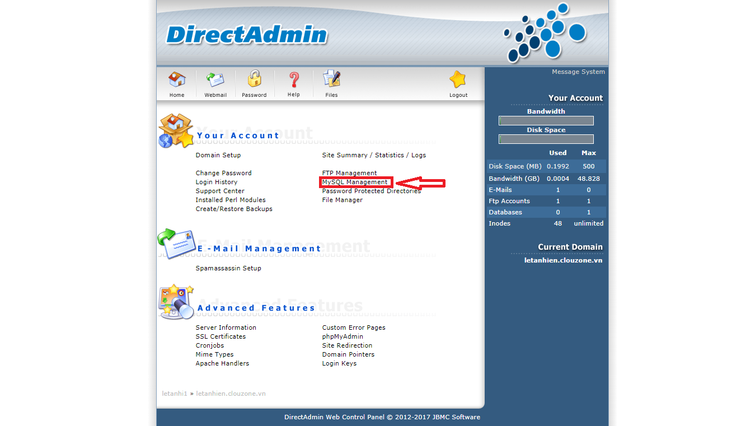755x426 pixels.
Task: Select the E-Mail Management envelope icon
Action: [x=176, y=244]
